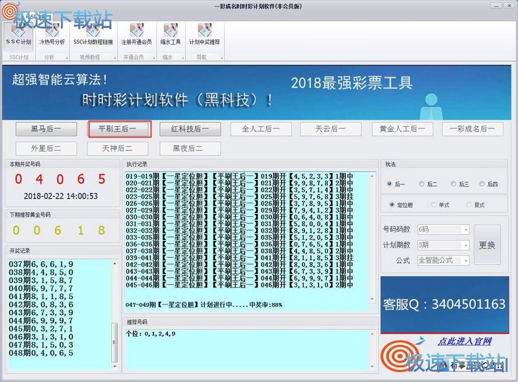Click the 注册开通会员 icon
518x382 pixels.
click(x=137, y=34)
